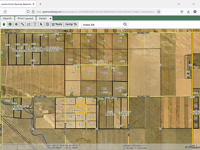
Task: Click the shield tracking protection icon
Action: click(28, 12)
